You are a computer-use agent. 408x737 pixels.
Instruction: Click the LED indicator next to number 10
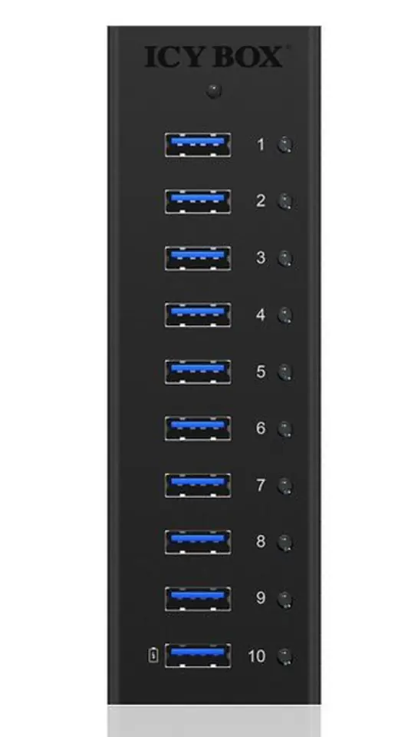click(x=285, y=656)
